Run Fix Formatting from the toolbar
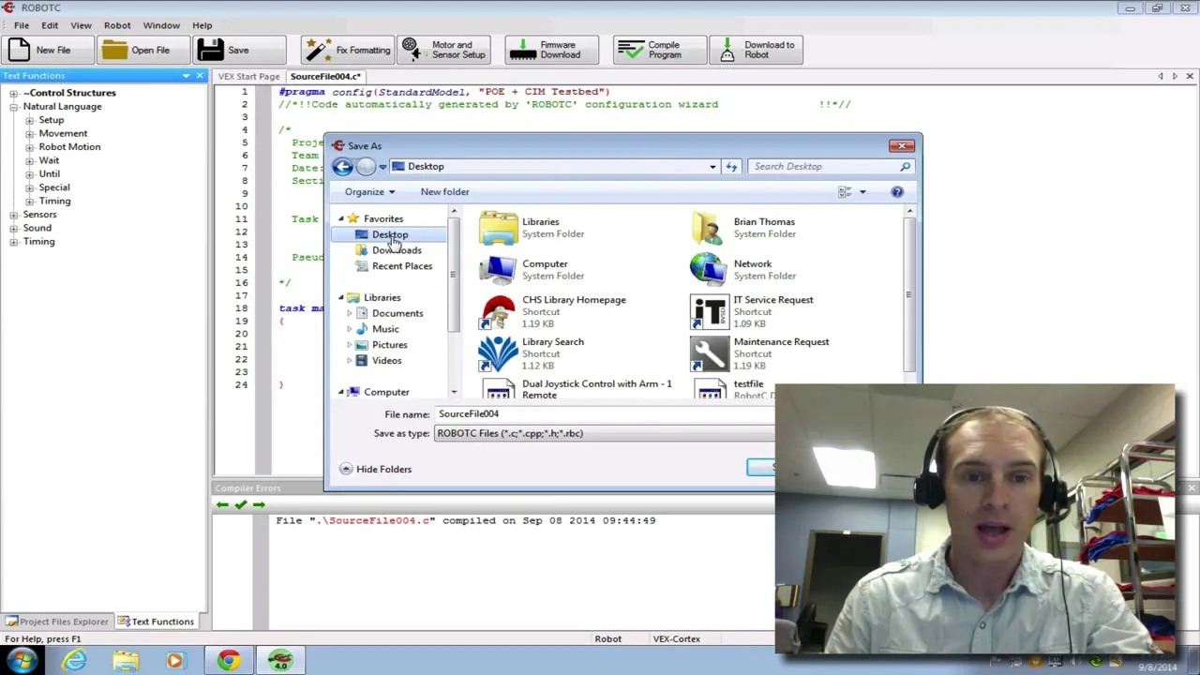This screenshot has width=1200, height=675. coord(349,50)
